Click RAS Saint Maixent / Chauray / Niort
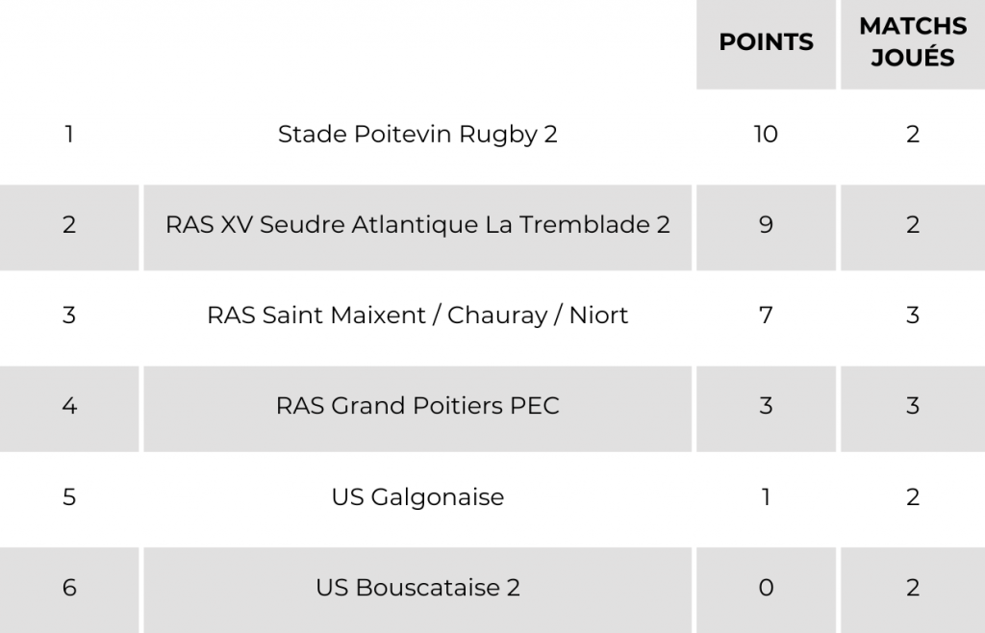985x633 pixels. 417,316
